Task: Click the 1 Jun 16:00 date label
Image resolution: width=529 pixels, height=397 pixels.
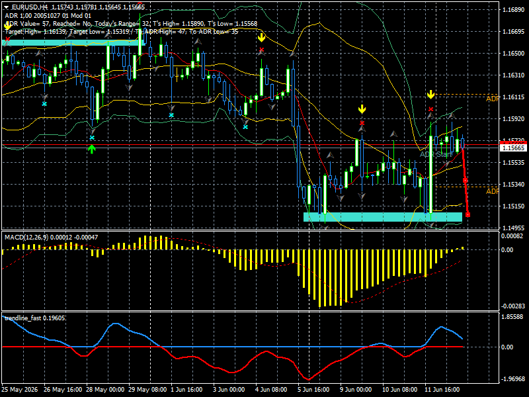Action: [186, 390]
